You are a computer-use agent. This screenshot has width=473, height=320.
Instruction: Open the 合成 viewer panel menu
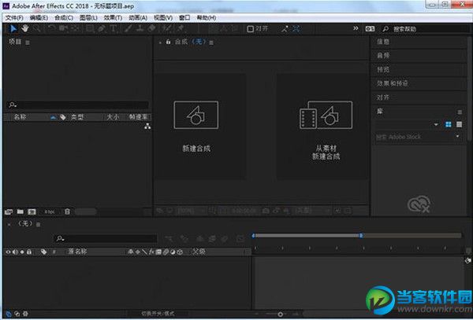click(x=211, y=42)
